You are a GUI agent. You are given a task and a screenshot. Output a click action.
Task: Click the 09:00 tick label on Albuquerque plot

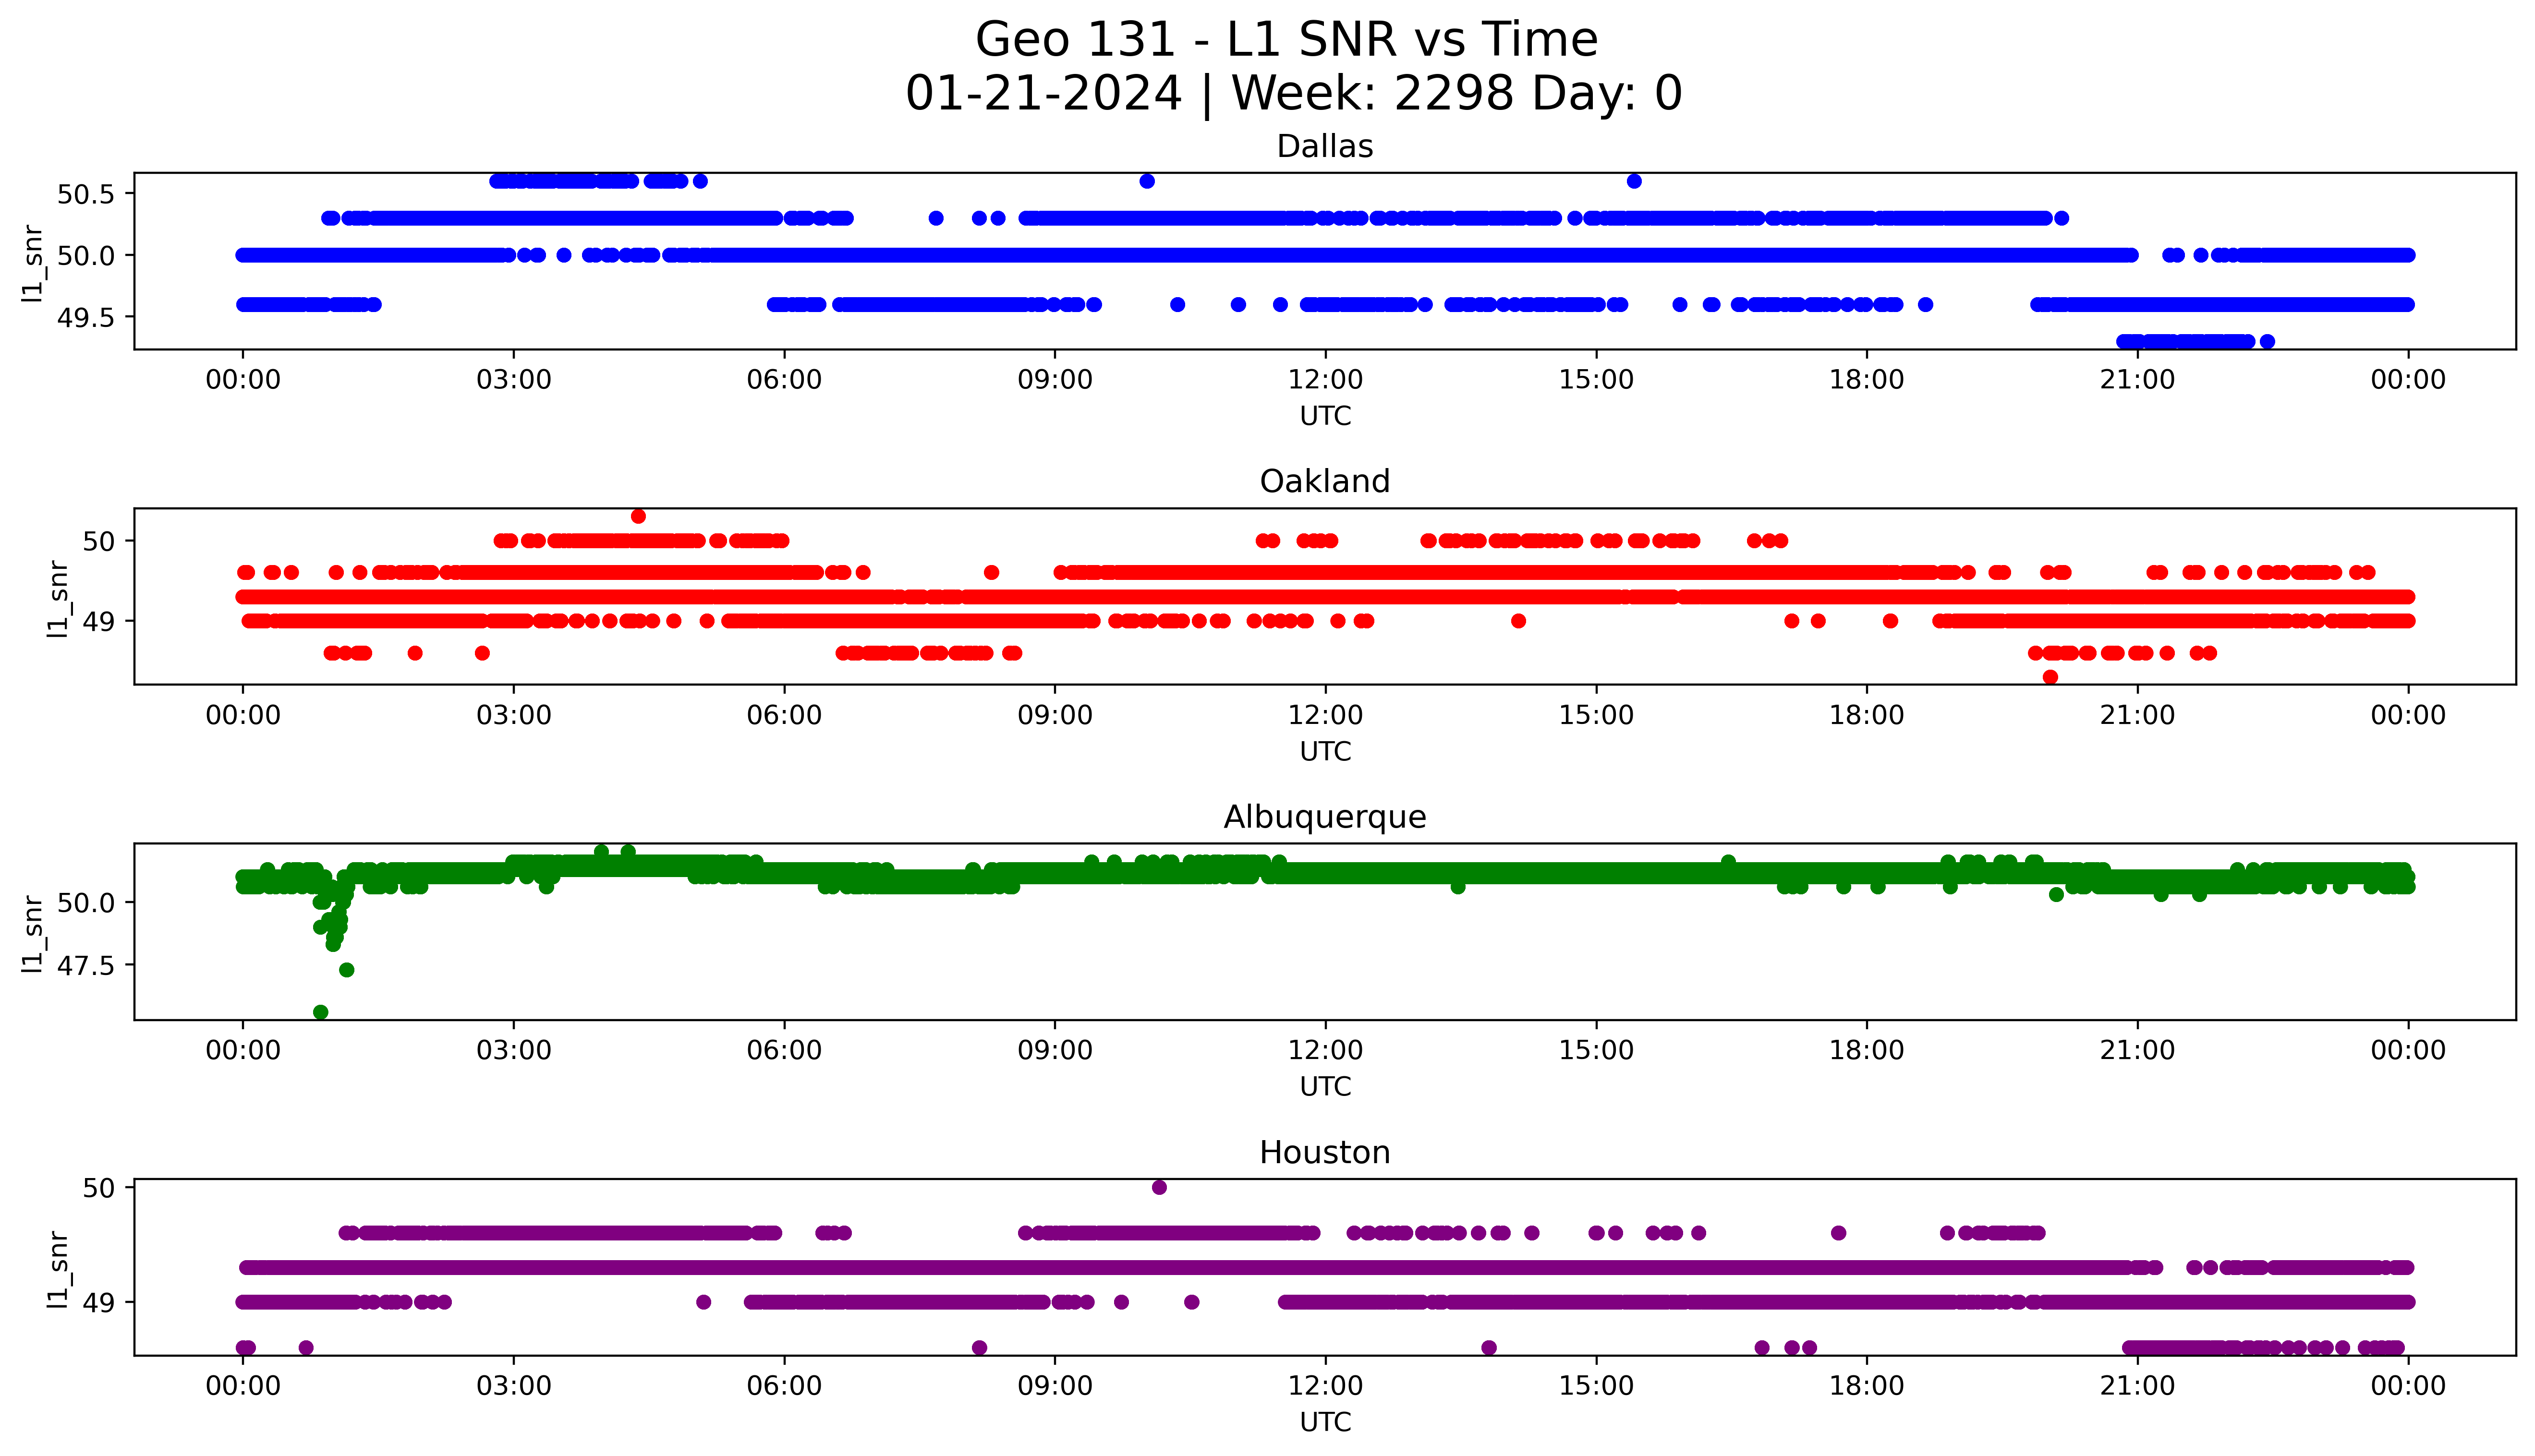click(1055, 1051)
